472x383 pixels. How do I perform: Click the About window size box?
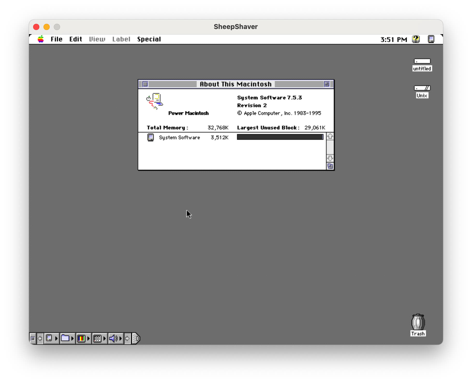click(330, 166)
